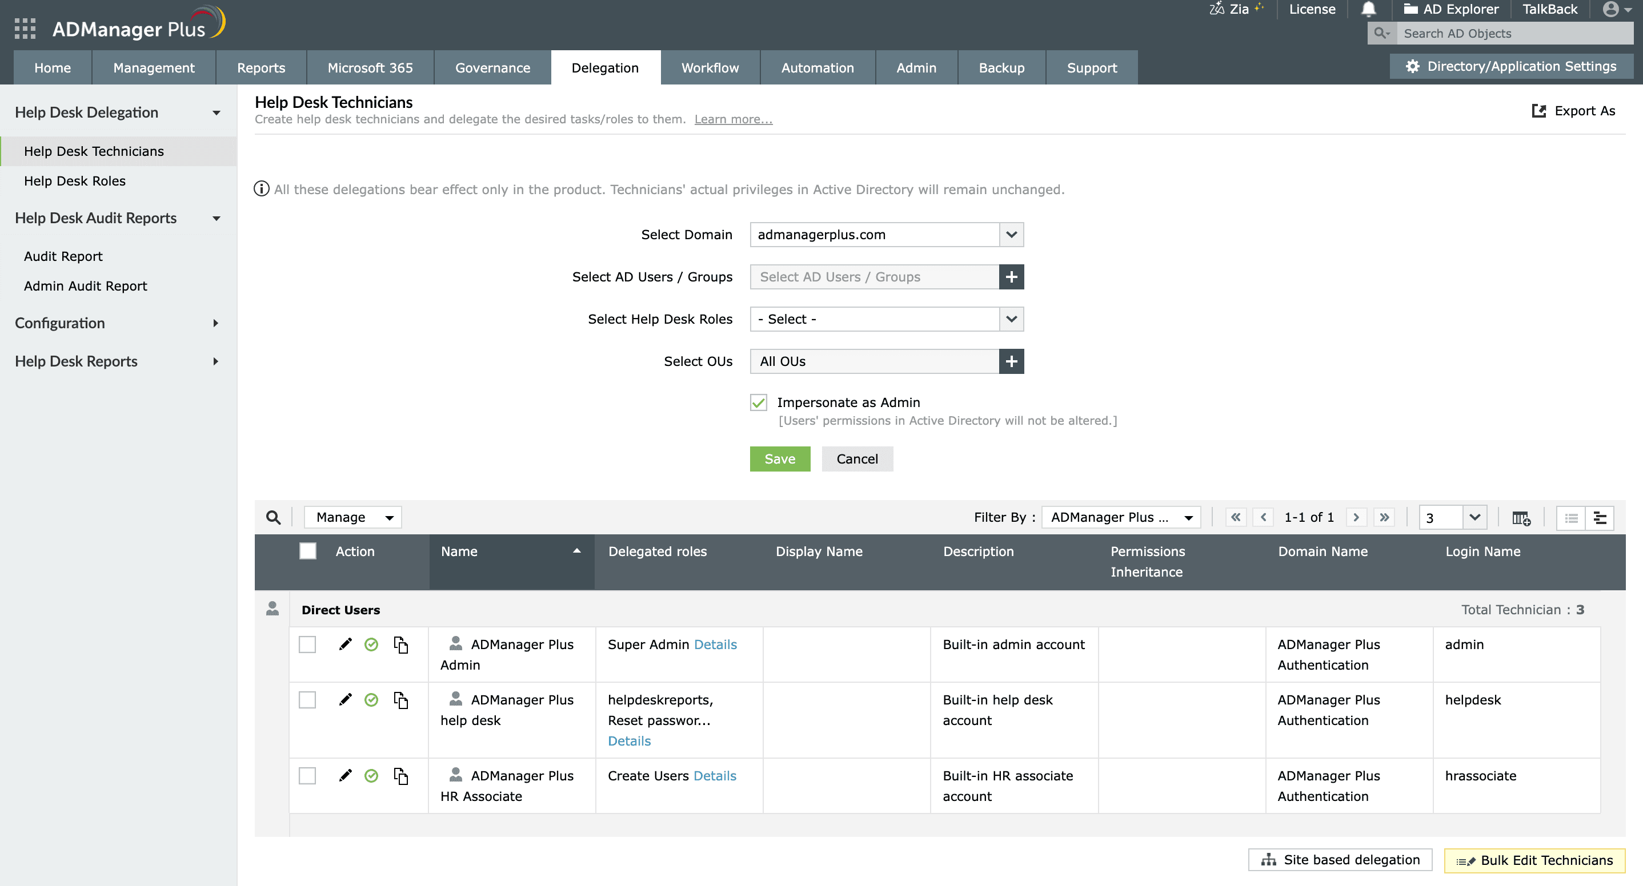Uncheck Impersonate as Admin checkbox
1643x886 pixels.
pos(758,403)
